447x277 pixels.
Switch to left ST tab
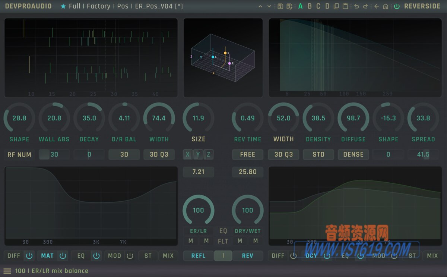pos(148,256)
